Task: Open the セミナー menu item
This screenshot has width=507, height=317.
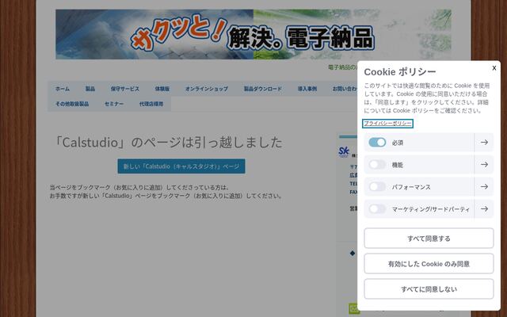Action: coord(114,104)
